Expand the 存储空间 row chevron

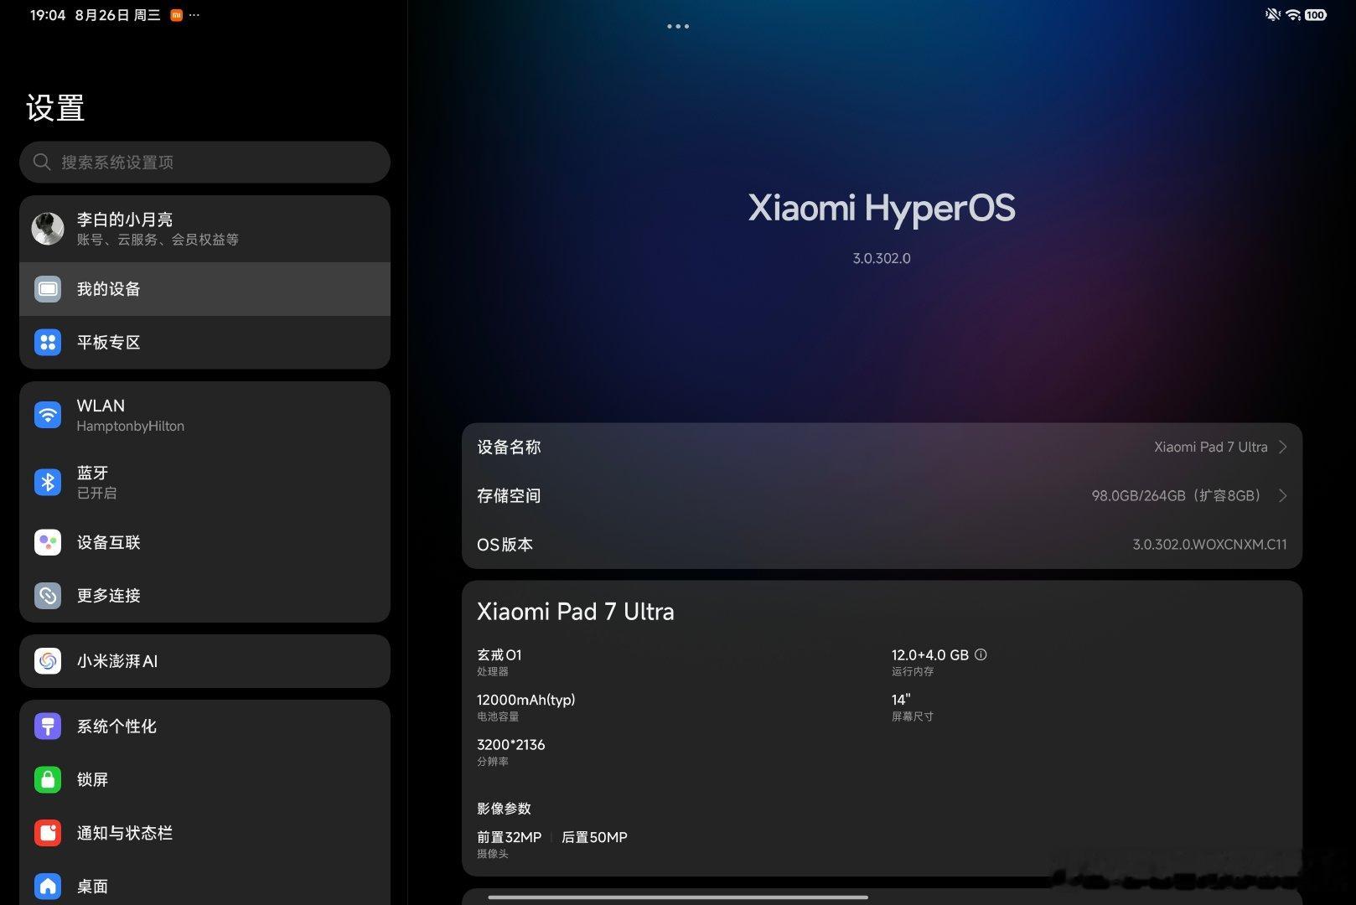coord(1282,495)
